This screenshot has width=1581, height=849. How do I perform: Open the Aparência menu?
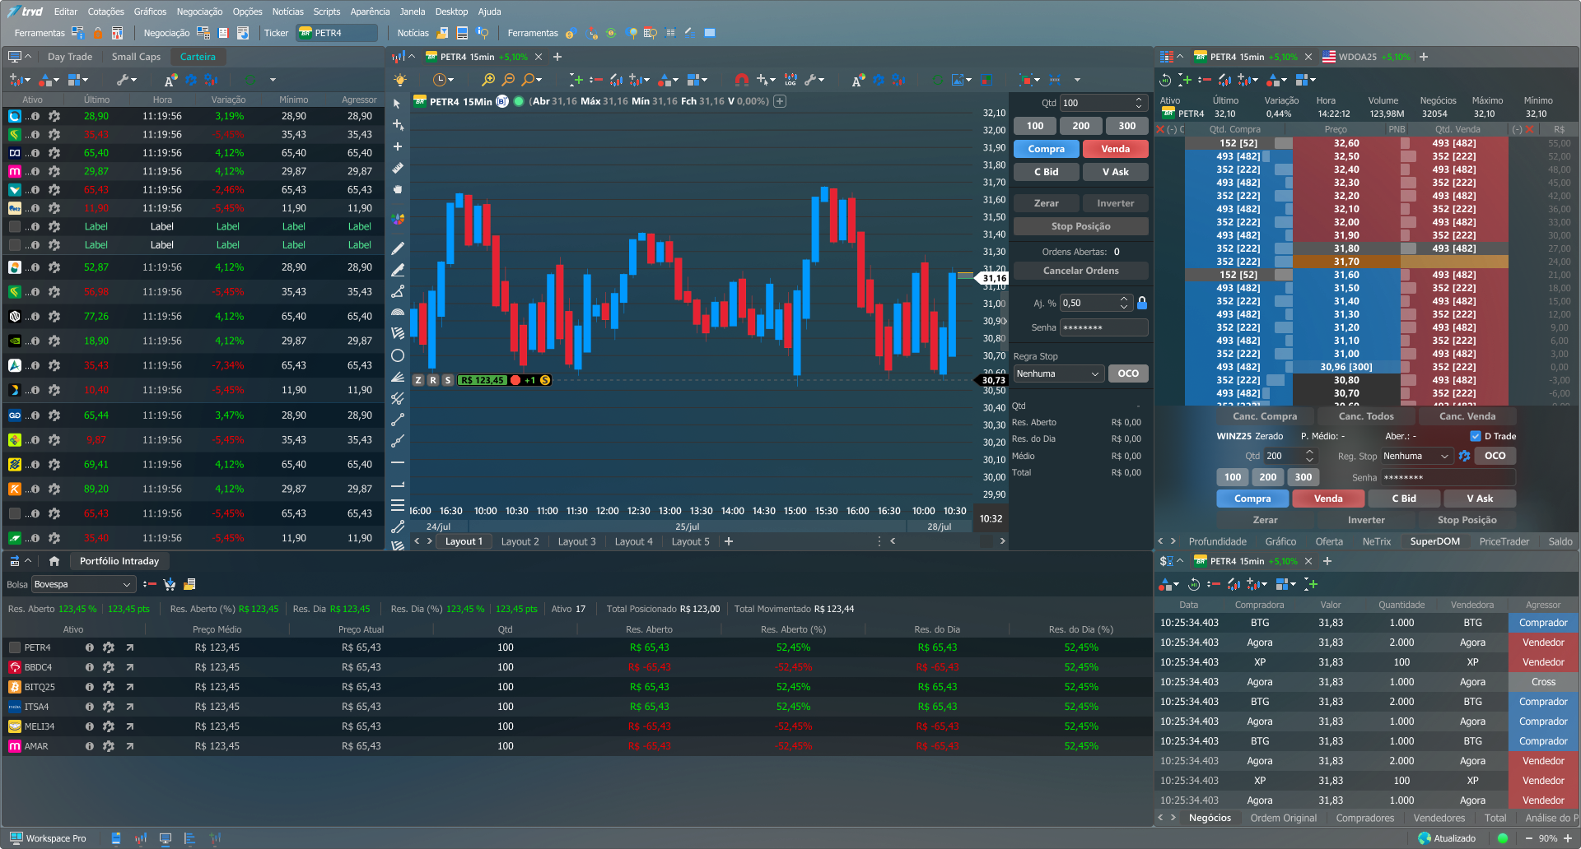click(370, 12)
